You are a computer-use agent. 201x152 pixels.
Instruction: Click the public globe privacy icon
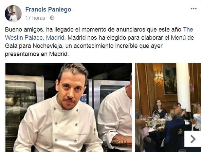point(52,18)
